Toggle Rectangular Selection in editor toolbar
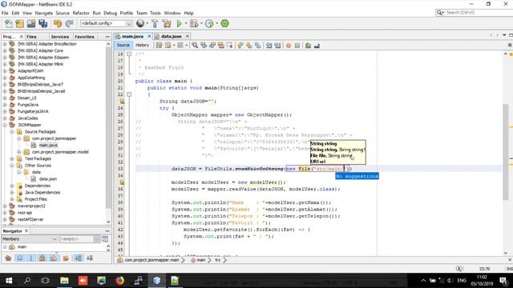The image size is (513, 288). [230, 46]
